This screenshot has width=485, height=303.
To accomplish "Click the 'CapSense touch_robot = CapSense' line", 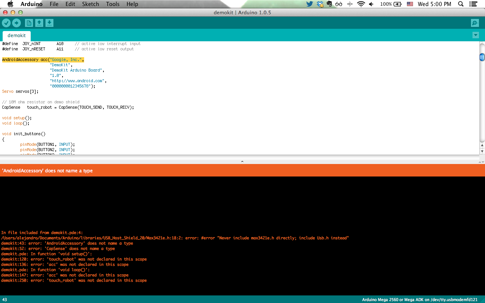I will (68, 108).
